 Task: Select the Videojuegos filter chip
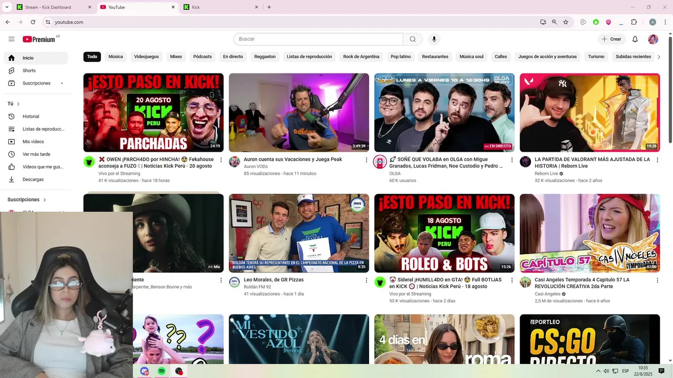click(x=146, y=57)
